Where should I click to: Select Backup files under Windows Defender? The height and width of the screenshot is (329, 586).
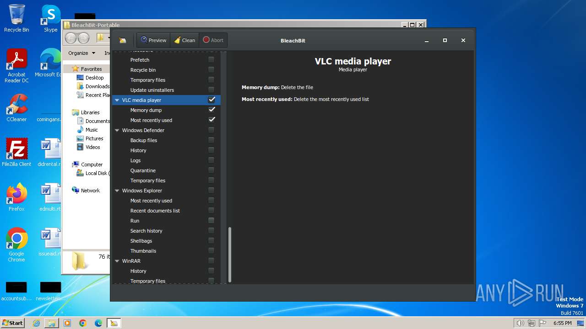tap(143, 140)
